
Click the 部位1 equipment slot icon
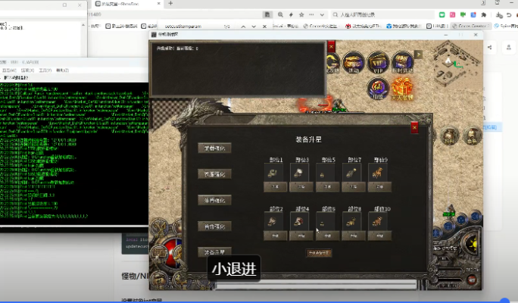point(276,173)
